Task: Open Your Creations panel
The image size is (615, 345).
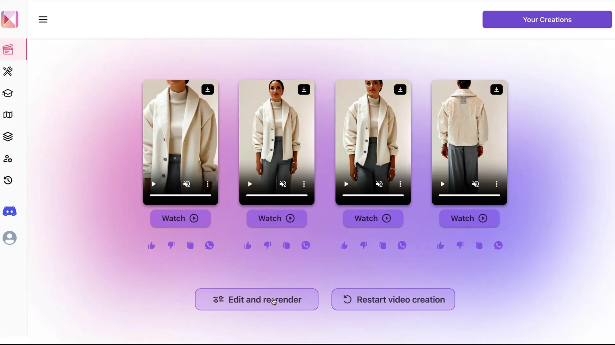Action: [x=547, y=20]
